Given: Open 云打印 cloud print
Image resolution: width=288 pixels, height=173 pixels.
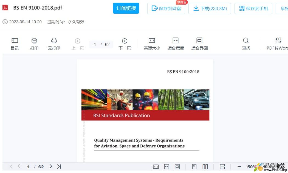Looking at the screenshot, I should pos(54,44).
